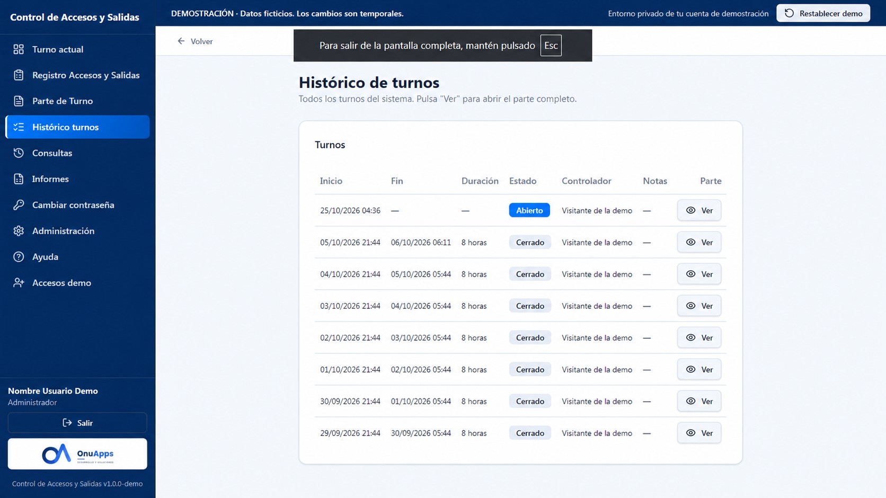Image resolution: width=886 pixels, height=498 pixels.
Task: Click Control de Accesos y Salidas title
Action: pyautogui.click(x=75, y=17)
